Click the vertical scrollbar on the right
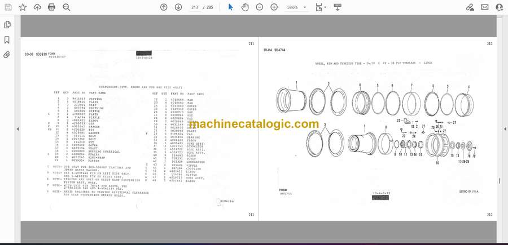The image size is (508, 245). 500,128
